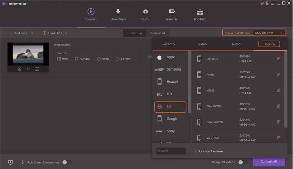Switch to the Video tab
293x169 pixels.
[202, 44]
